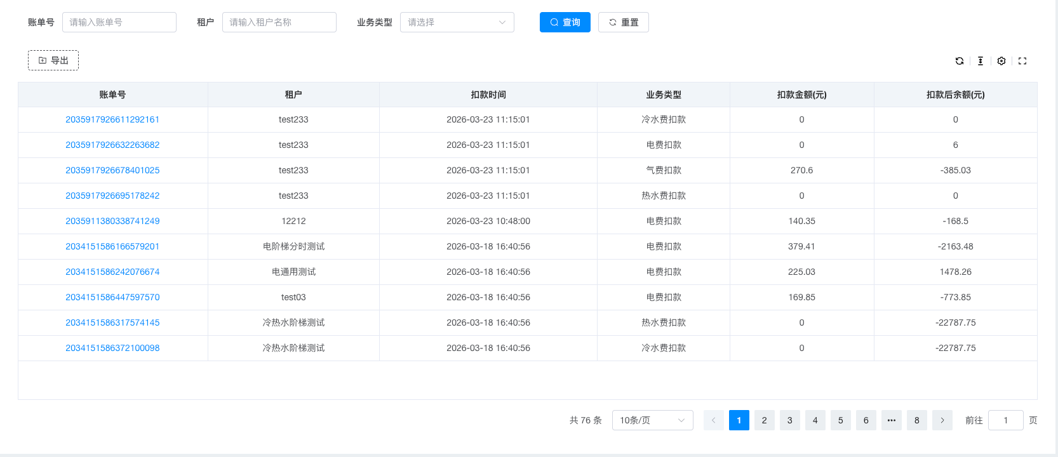Open column settings gear icon
1058x457 pixels.
pos(1001,61)
